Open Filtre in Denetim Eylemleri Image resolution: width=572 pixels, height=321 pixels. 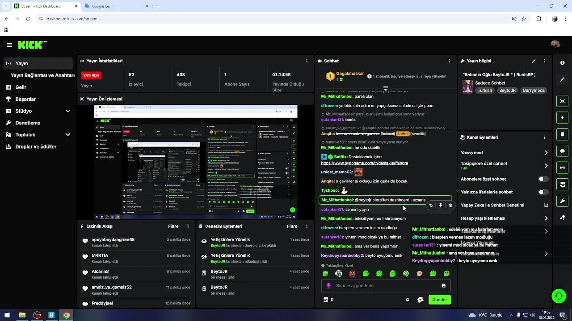click(292, 226)
